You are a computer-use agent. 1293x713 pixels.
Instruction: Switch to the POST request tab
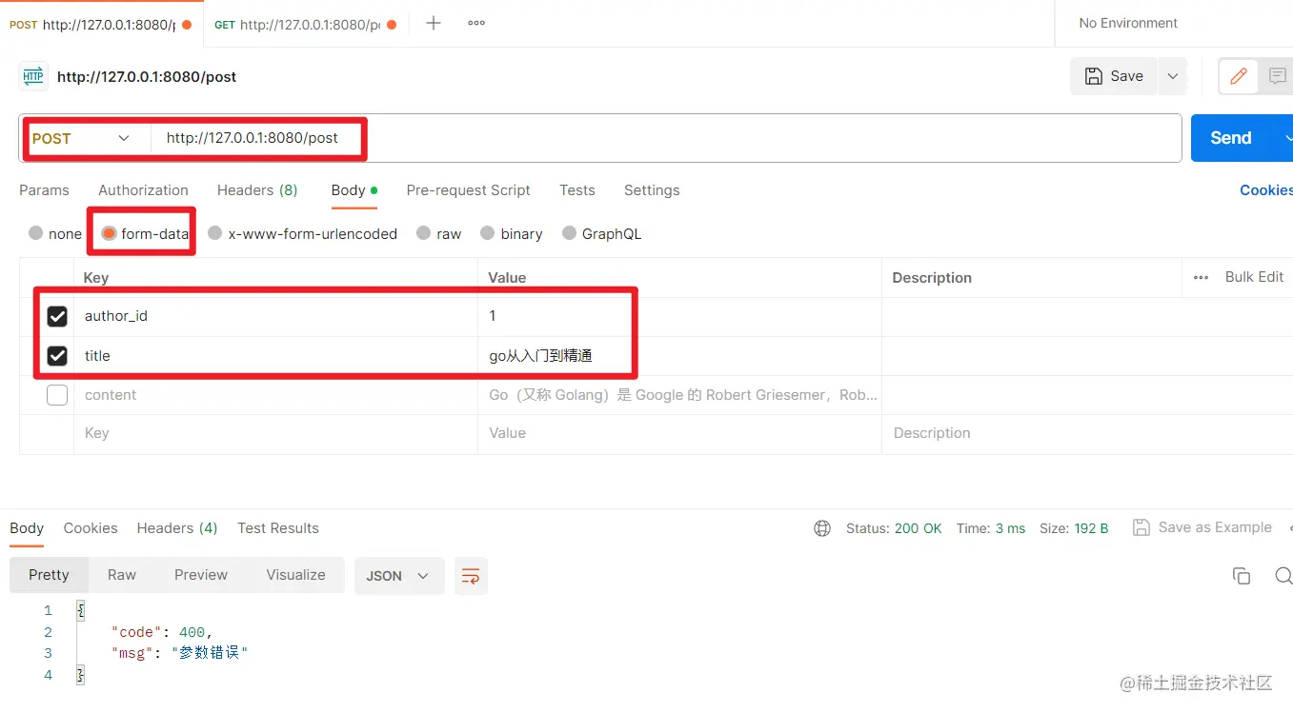pos(101,24)
